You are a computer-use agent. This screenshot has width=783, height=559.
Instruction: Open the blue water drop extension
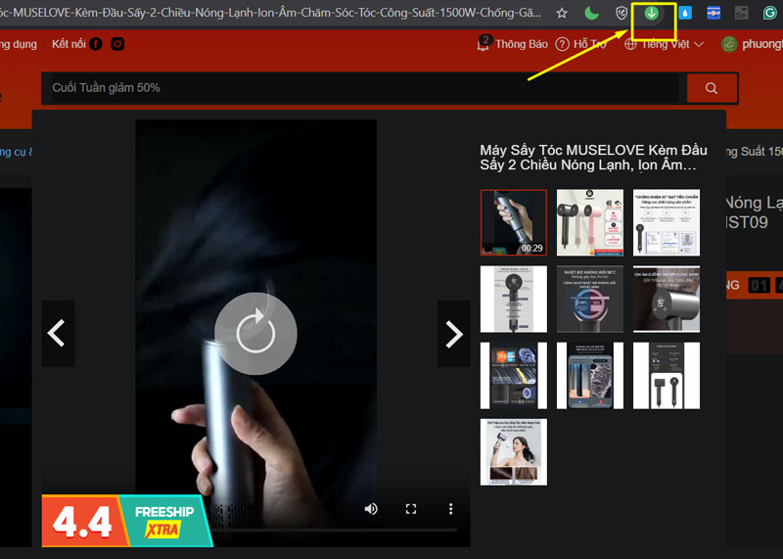[x=684, y=14]
